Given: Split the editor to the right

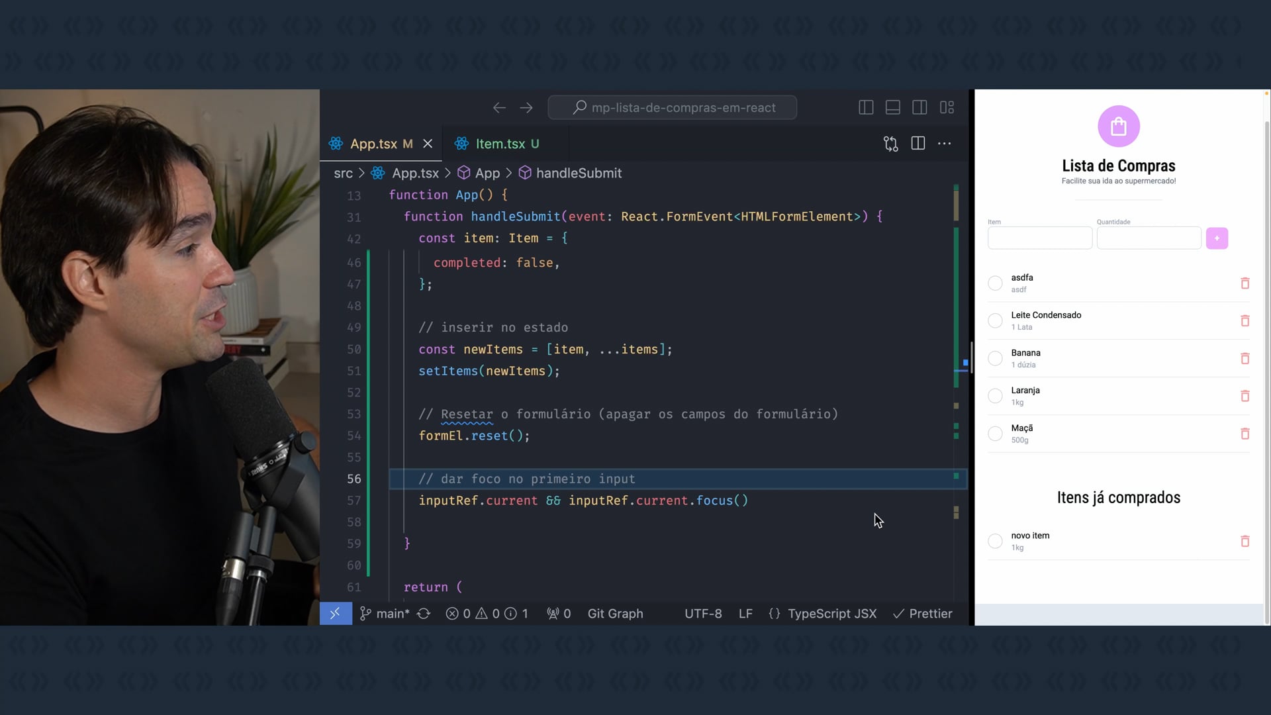Looking at the screenshot, I should pyautogui.click(x=918, y=144).
